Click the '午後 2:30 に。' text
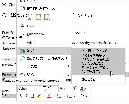 pos(82,15)
